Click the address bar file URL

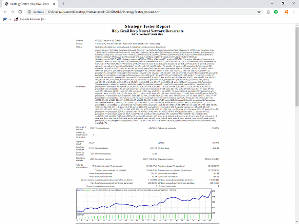104,12
